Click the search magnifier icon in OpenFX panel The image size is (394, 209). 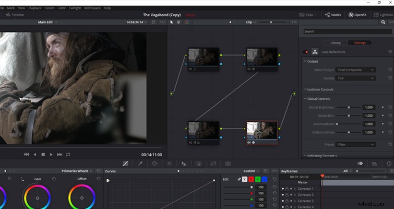[x=383, y=22]
